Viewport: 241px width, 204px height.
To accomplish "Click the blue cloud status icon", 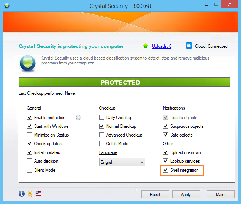I will click(189, 46).
